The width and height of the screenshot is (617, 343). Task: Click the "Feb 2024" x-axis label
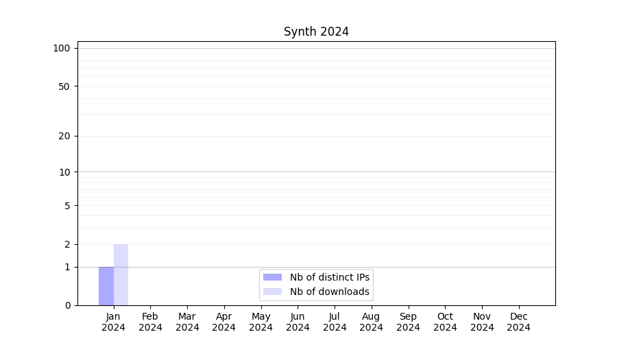coord(150,322)
